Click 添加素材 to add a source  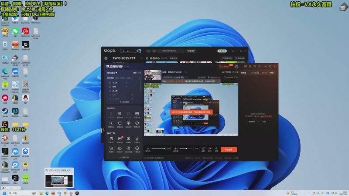[124, 102]
